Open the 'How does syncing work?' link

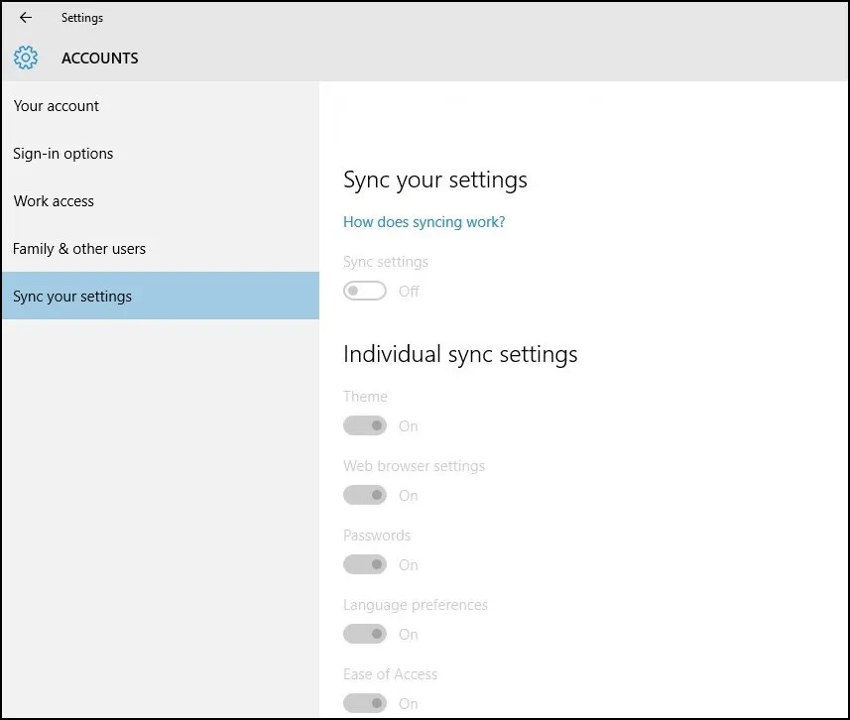pos(424,222)
